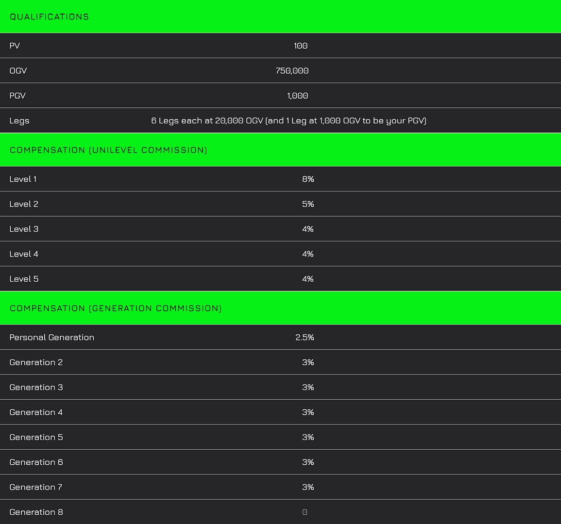Image resolution: width=561 pixels, height=524 pixels.
Task: Select the Personal Generation row label
Action: click(52, 338)
